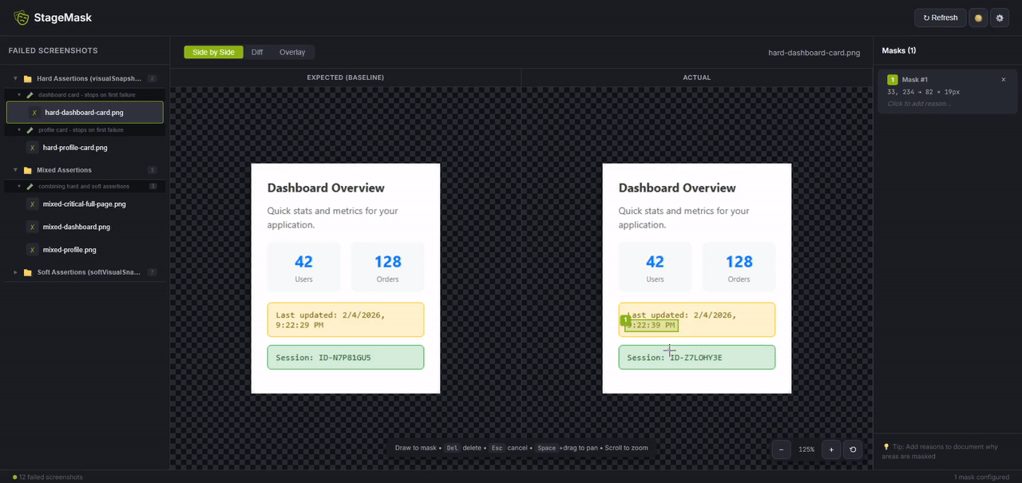Collapse the Hard Assertions folder arrow
Image resolution: width=1022 pixels, height=483 pixels.
(15, 79)
